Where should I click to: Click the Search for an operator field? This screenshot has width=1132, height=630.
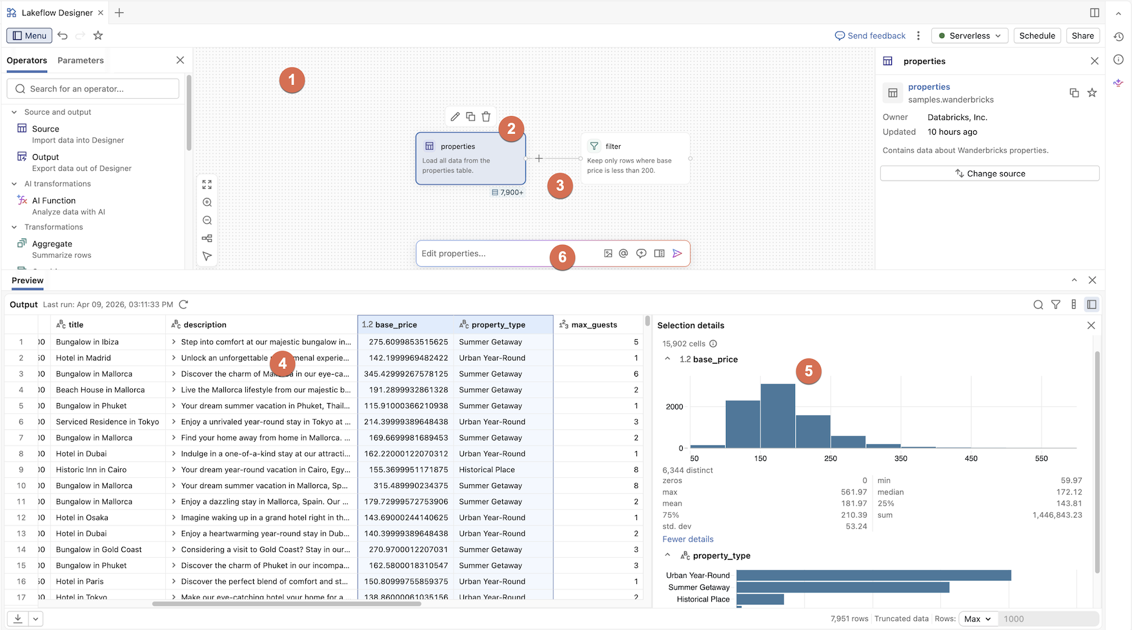click(93, 89)
